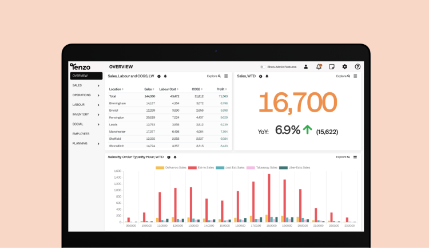Click alert bell on Sales By Order Type card
Viewport: 429px width, 248px height.
(175, 157)
